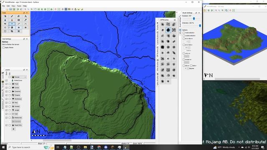Viewport: 267px width, 150px height.
Task: Close the Tool Settings panel
Action: 27,39
